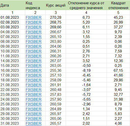The height and width of the screenshot is (126, 130).
Task: Select the squared deviation cell 45,23
Action: point(118,17)
